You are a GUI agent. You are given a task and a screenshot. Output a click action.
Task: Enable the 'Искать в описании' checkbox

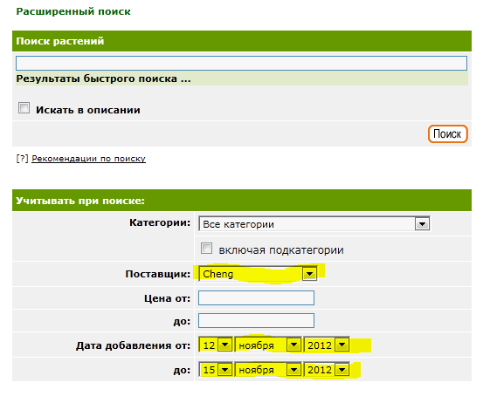[x=24, y=108]
